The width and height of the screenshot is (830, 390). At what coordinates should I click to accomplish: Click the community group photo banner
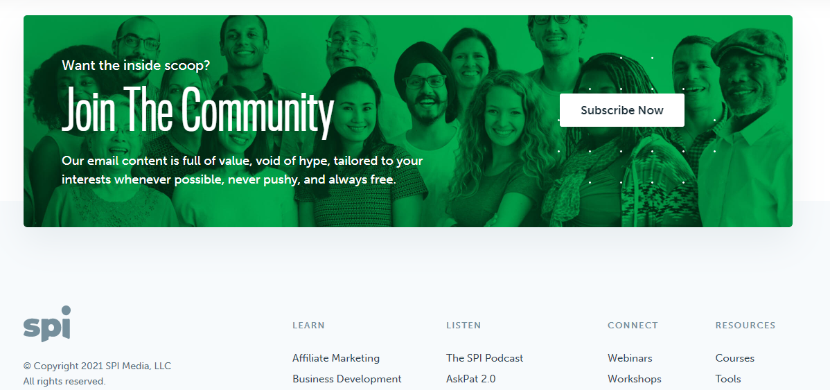click(x=407, y=121)
